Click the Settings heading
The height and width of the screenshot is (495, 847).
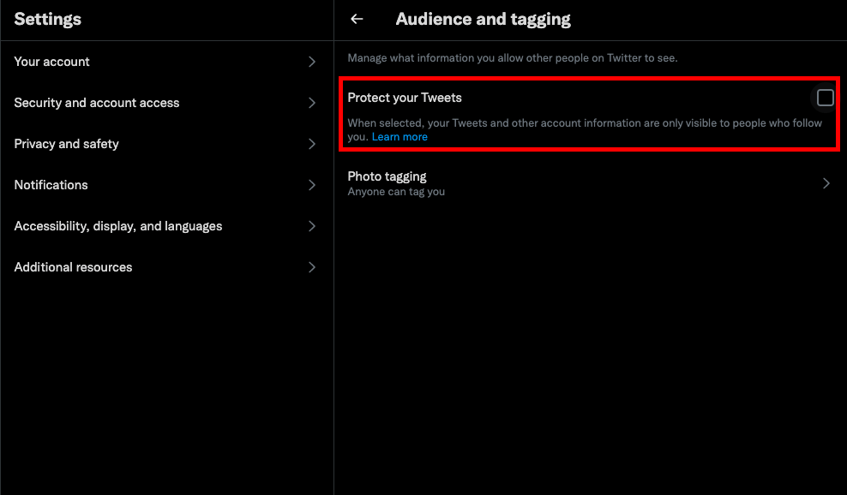(x=47, y=19)
